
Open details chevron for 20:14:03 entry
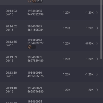coord(97,13)
